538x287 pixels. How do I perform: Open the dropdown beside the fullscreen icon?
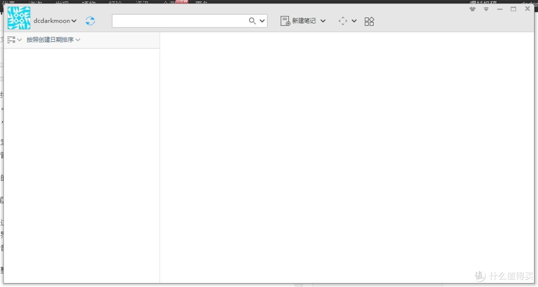point(354,21)
